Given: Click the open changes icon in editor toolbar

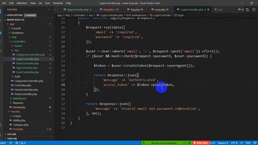Looking at the screenshot, I should (247, 10).
